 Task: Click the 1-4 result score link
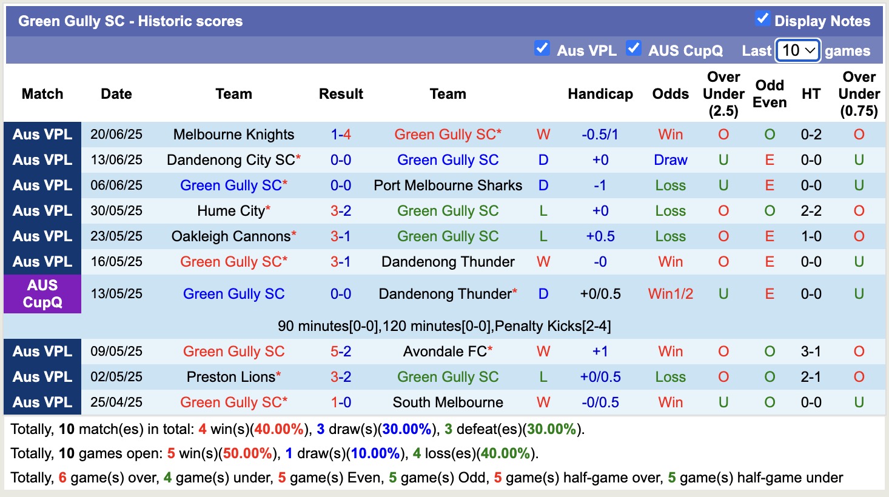click(x=341, y=135)
